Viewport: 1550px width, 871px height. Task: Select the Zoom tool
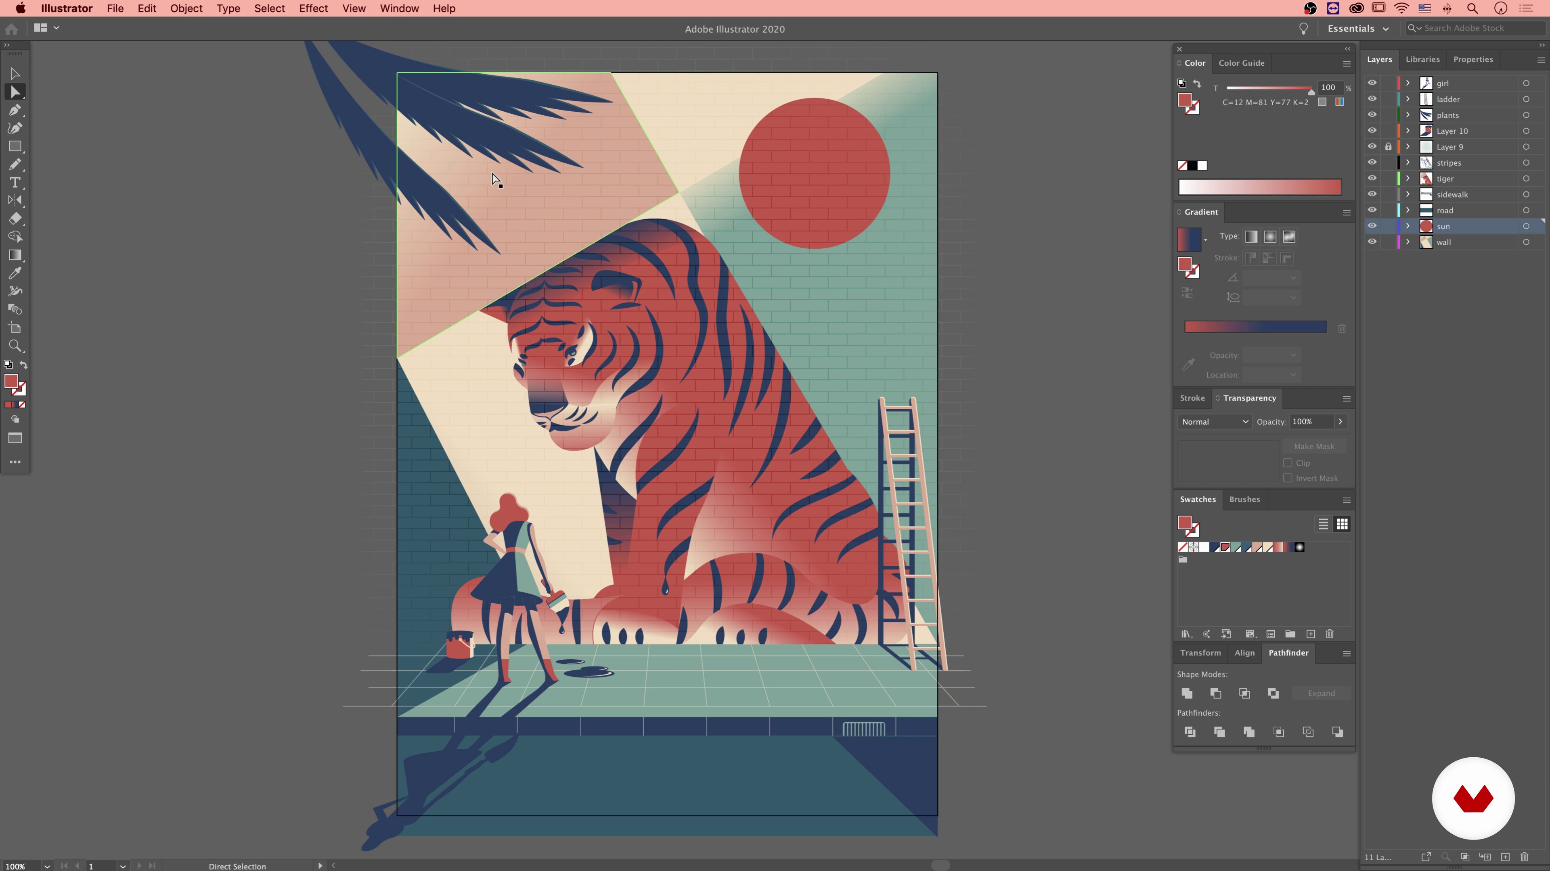[x=15, y=346]
